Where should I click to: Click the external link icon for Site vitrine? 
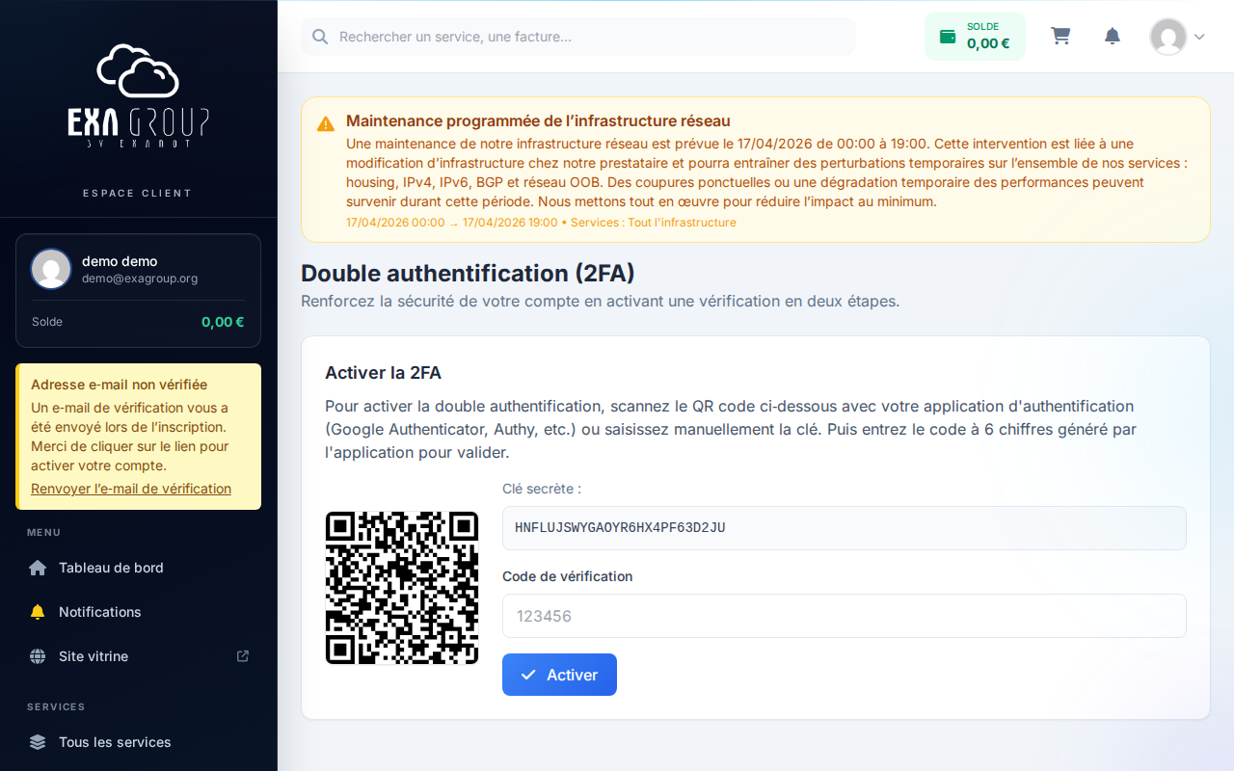[243, 656]
